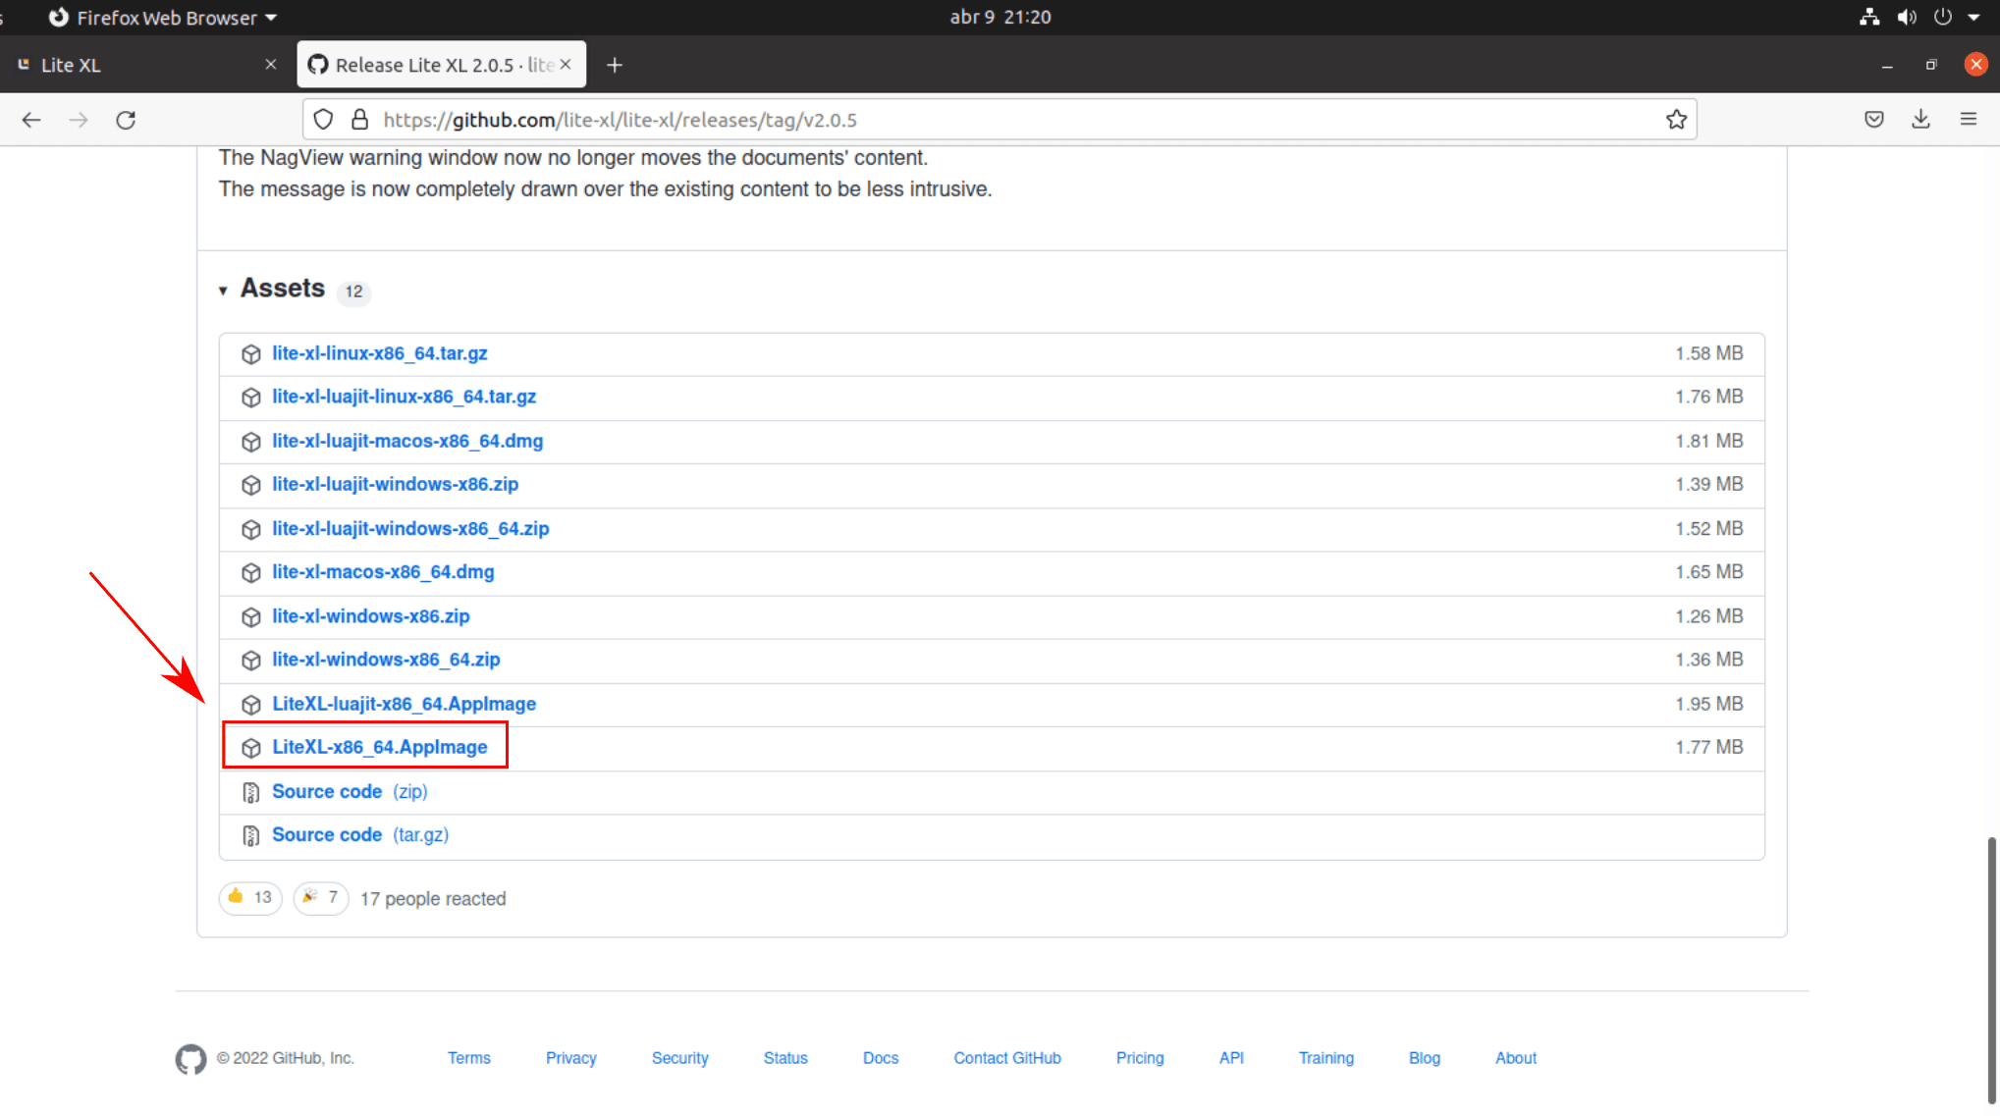Viewport: 2000px width, 1116px height.
Task: Reload the current page
Action: pos(126,119)
